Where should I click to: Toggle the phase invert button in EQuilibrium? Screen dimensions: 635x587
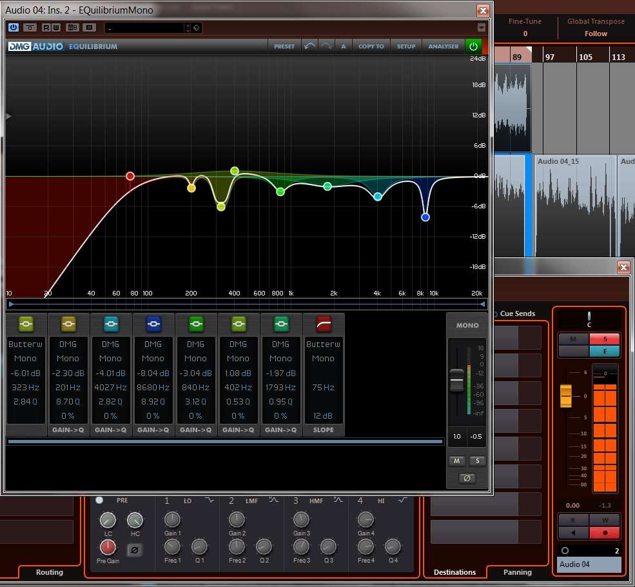467,479
